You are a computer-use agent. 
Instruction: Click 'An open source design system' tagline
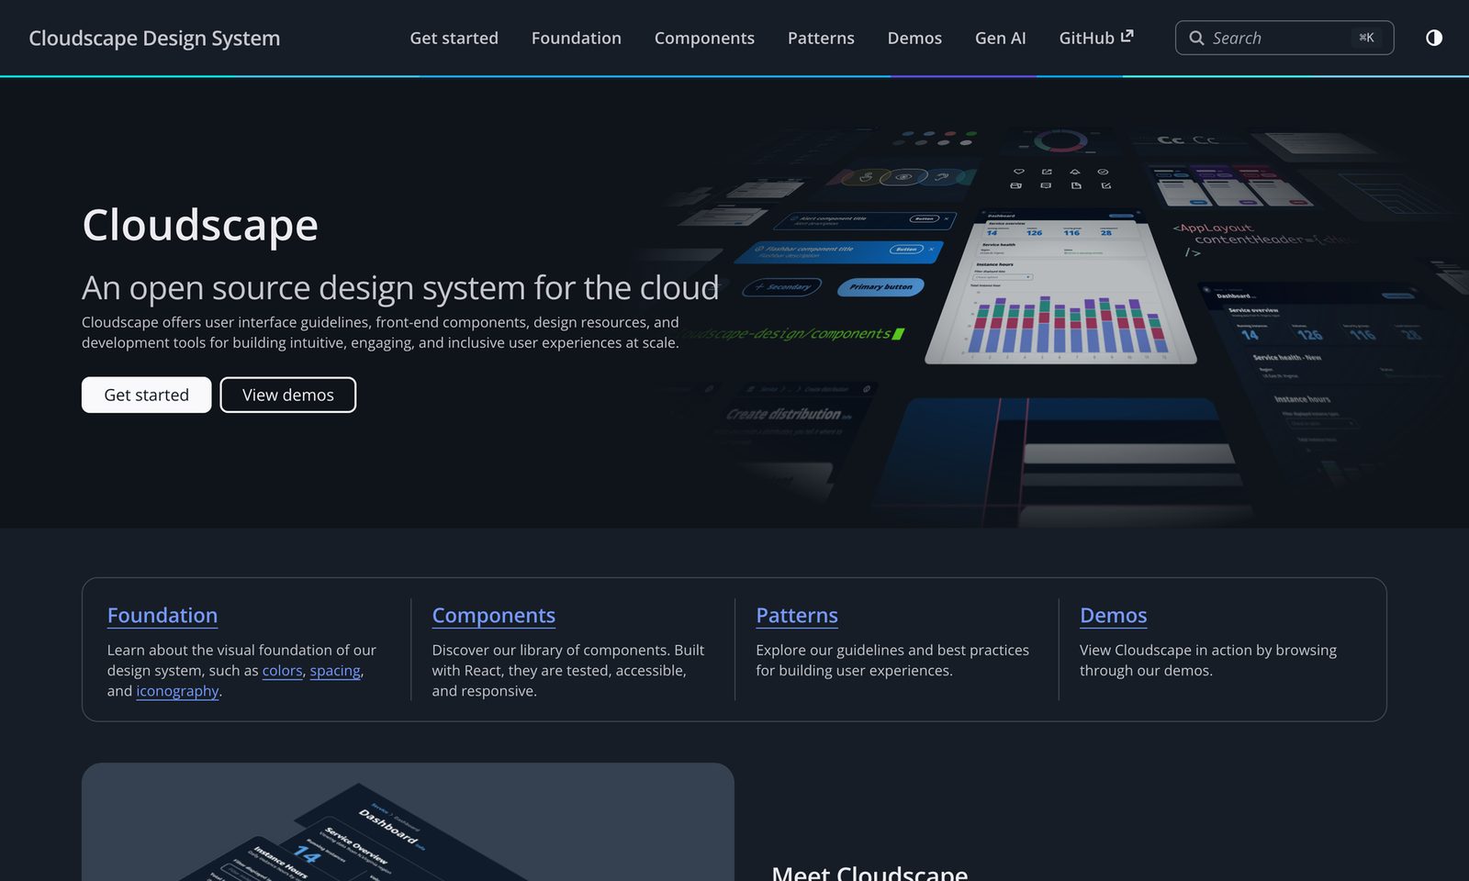400,288
